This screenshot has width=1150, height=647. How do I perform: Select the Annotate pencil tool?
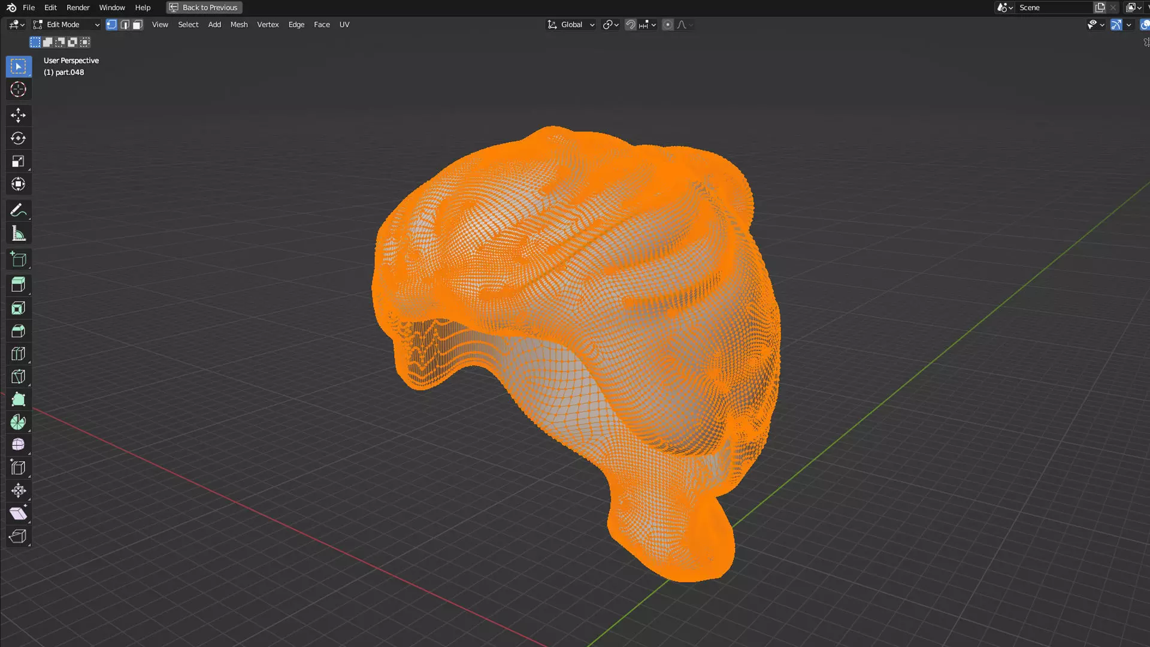[18, 210]
